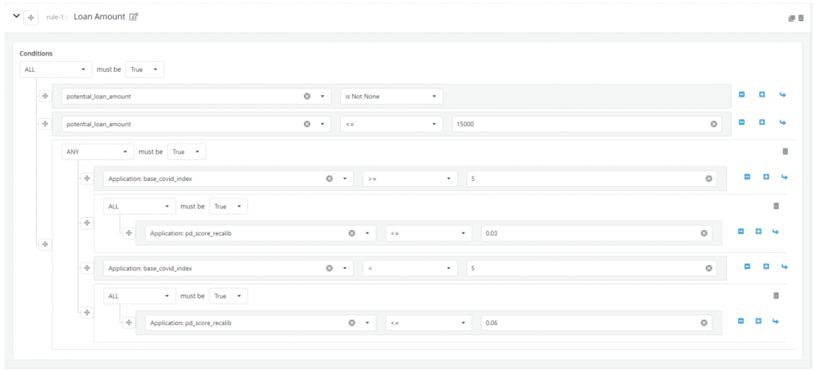Click the plus icon on the 15000 condition row
The width and height of the screenshot is (813, 370).
point(762,124)
